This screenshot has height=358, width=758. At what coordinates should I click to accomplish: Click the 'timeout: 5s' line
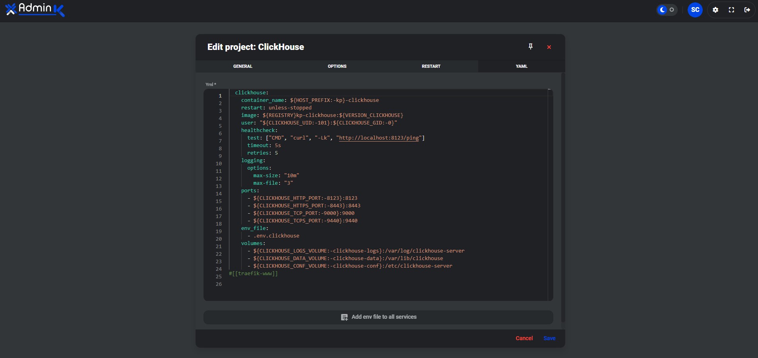(x=264, y=145)
